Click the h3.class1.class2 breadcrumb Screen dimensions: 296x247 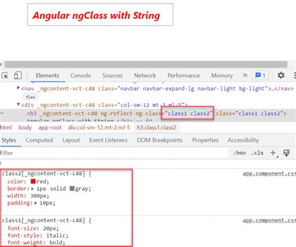(x=157, y=127)
